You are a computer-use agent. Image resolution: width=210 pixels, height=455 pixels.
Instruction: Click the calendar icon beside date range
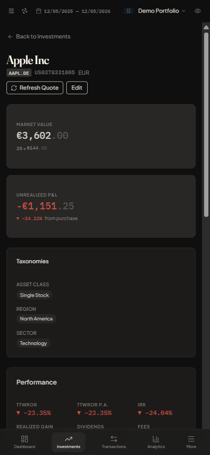[x=38, y=11]
